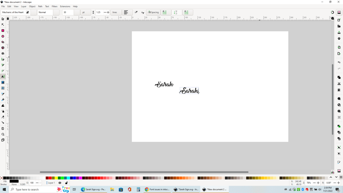Image resolution: width=343 pixels, height=193 pixels.
Task: Select the Ellipse/Circle tool
Action: pos(3,36)
